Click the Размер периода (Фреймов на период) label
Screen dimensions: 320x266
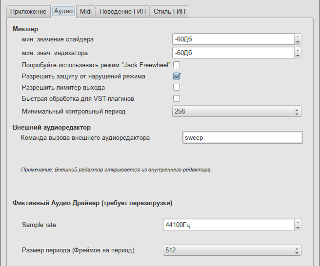pyautogui.click(x=79, y=250)
